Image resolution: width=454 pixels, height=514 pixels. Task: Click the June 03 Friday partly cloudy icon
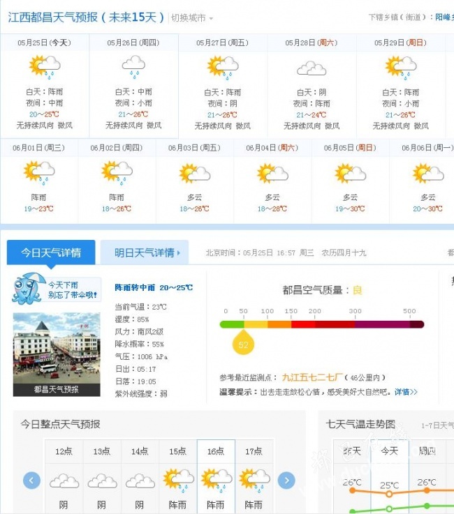pos(195,173)
